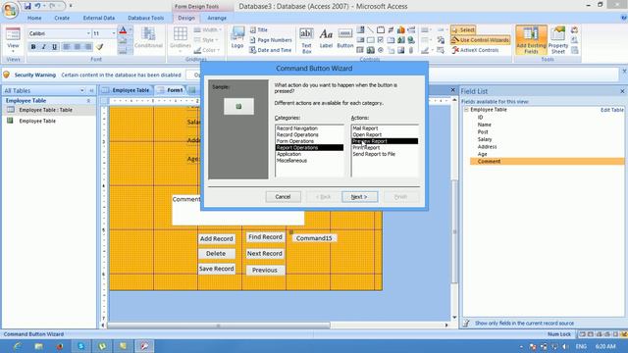Screen dimensions: 628x353
Task: Undo using the Quick Access toolbar arrow
Action: point(37,6)
